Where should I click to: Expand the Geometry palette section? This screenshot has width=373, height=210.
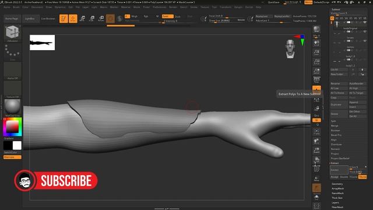tap(337, 184)
